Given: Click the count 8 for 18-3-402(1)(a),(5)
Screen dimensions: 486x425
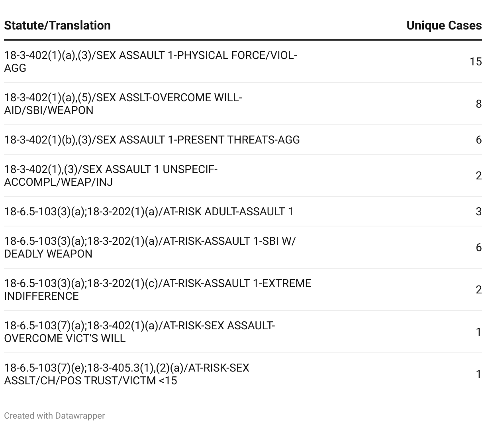Looking at the screenshot, I should click(478, 104).
